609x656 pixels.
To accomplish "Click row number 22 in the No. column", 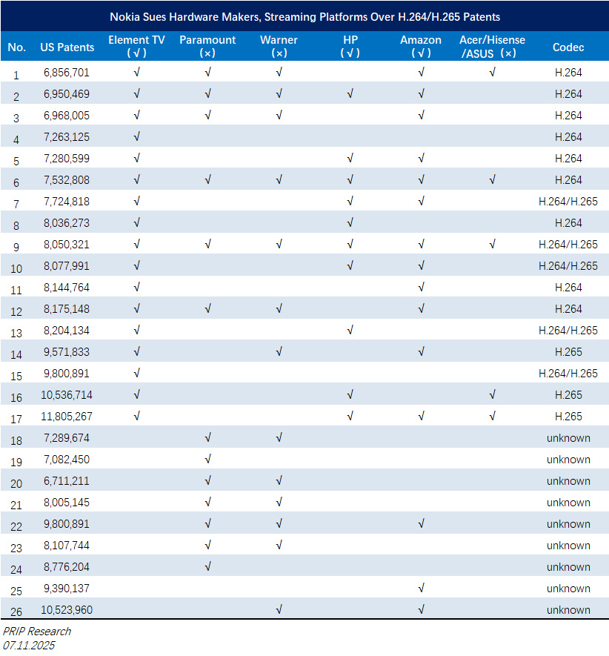I will tap(16, 527).
